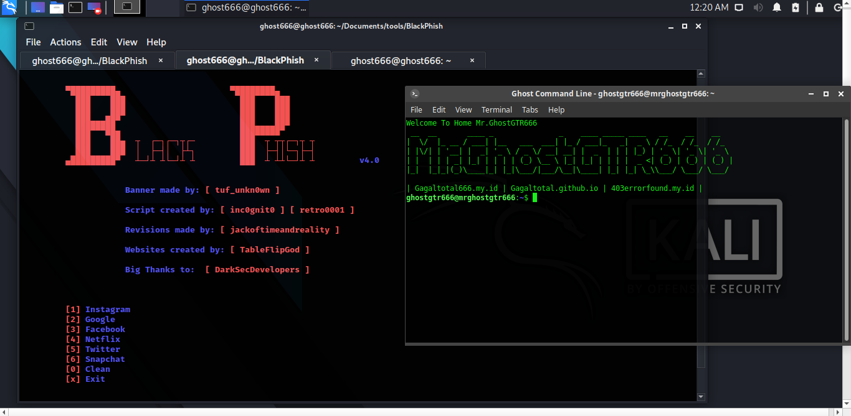Close the first BlackPhish tab
Screen dimensions: 851x416
pos(160,60)
